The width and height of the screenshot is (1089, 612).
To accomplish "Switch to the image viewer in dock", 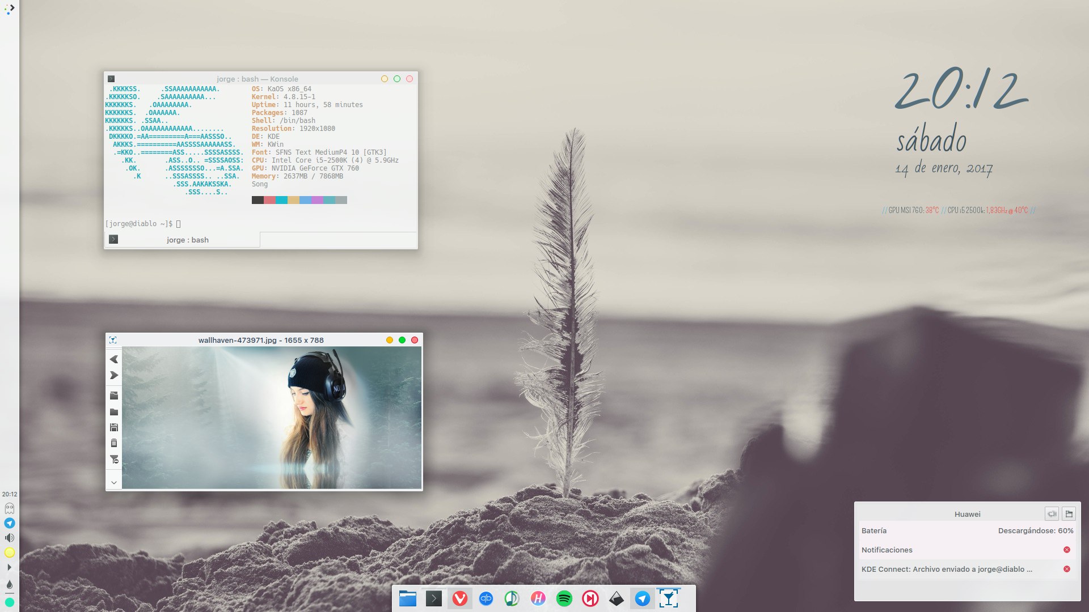I will [669, 598].
